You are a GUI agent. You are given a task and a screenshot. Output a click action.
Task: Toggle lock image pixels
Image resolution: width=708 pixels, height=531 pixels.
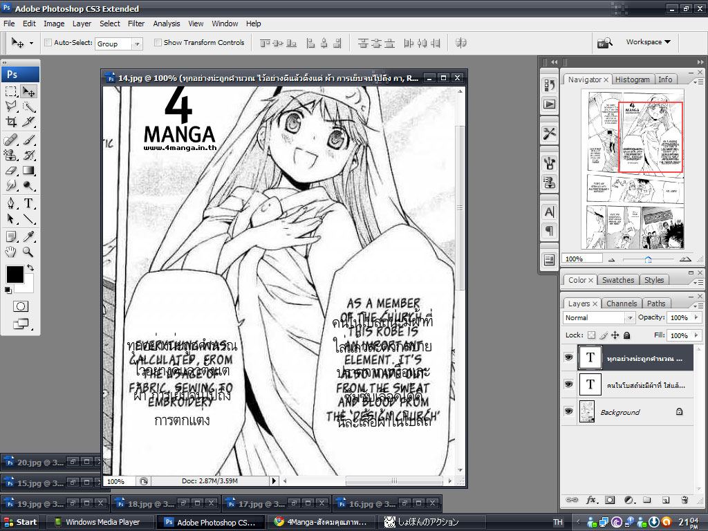[x=603, y=335]
